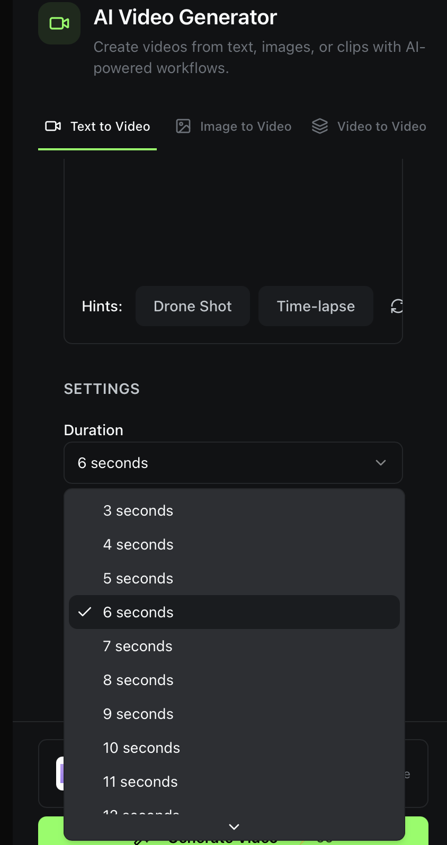The image size is (447, 845).
Task: Set duration to 7 seconds
Action: point(138,646)
